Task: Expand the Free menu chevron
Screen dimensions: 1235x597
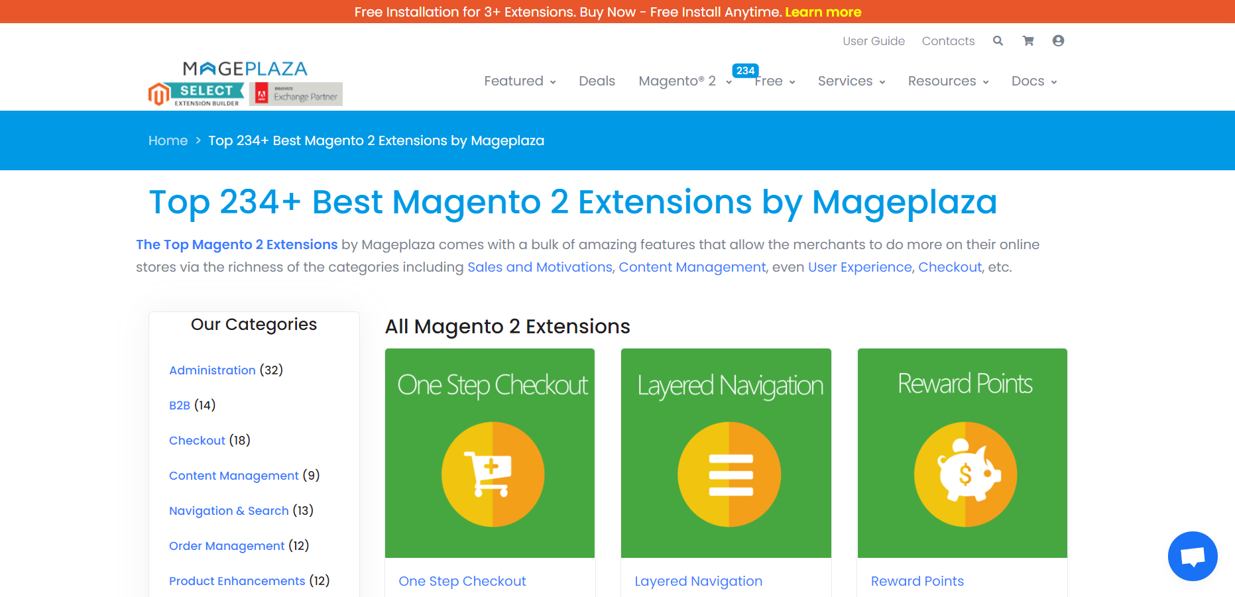Action: pos(792,82)
